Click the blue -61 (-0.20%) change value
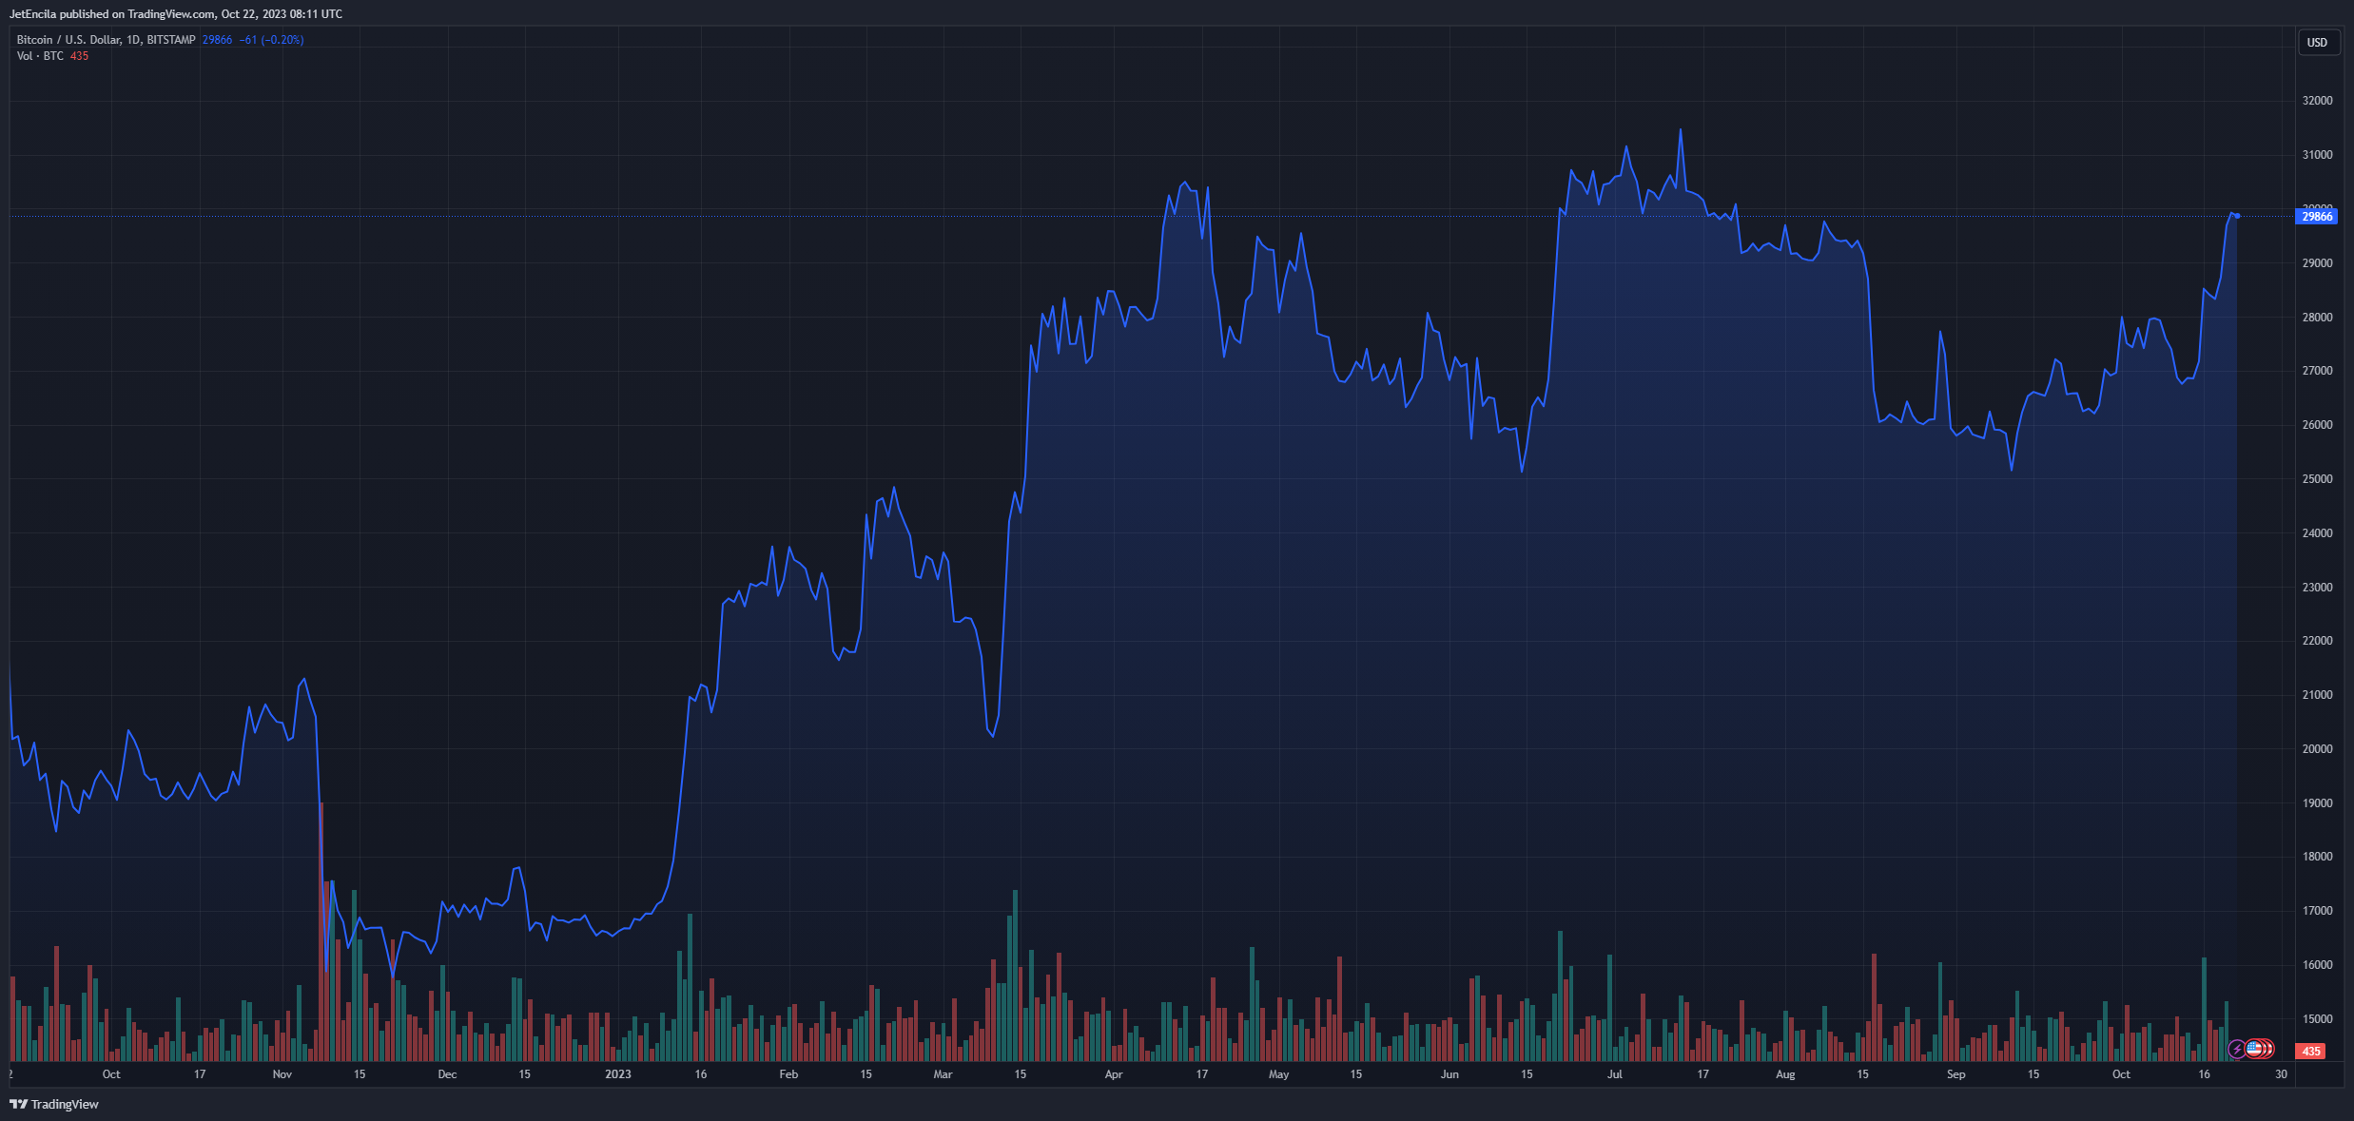 (271, 40)
